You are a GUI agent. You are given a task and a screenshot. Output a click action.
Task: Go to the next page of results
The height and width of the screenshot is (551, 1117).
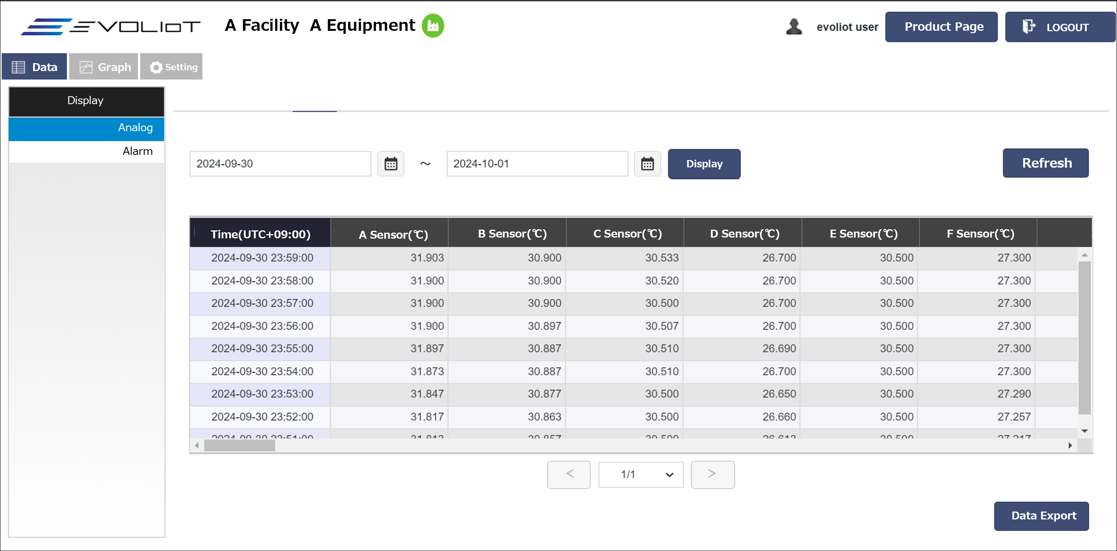pyautogui.click(x=712, y=474)
